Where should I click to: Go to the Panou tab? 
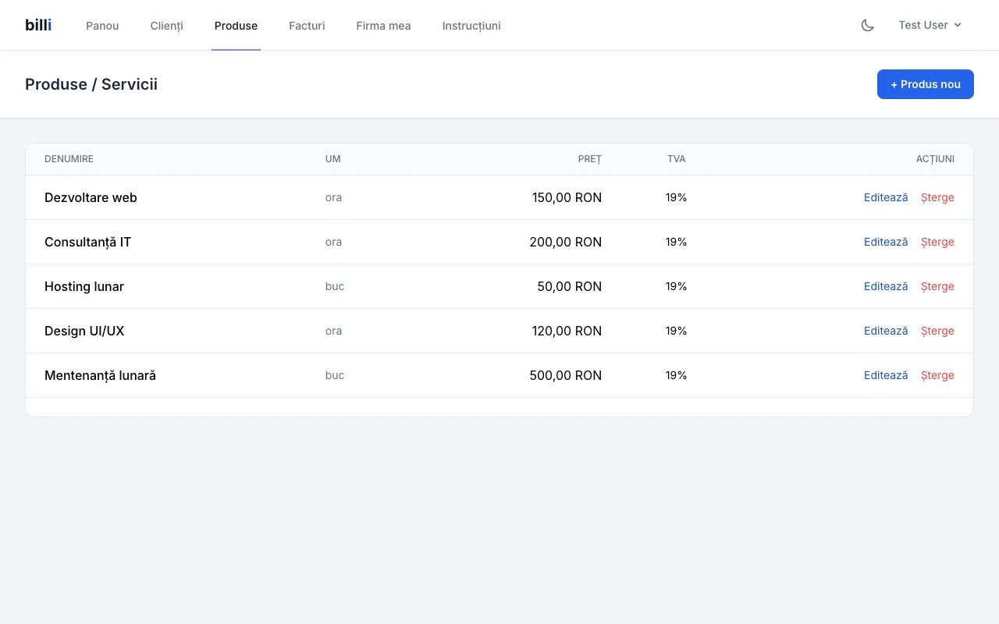(102, 26)
